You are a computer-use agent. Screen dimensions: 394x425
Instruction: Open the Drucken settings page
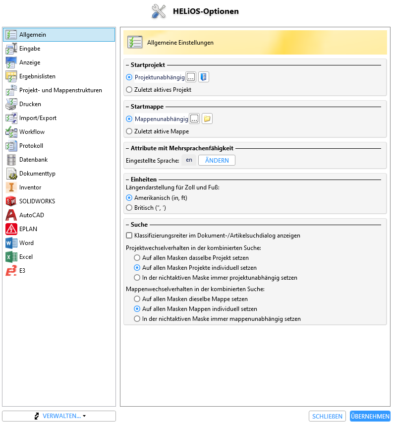(x=59, y=104)
